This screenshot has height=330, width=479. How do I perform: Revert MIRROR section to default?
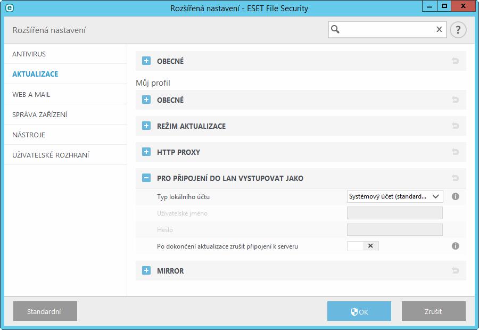tap(455, 270)
